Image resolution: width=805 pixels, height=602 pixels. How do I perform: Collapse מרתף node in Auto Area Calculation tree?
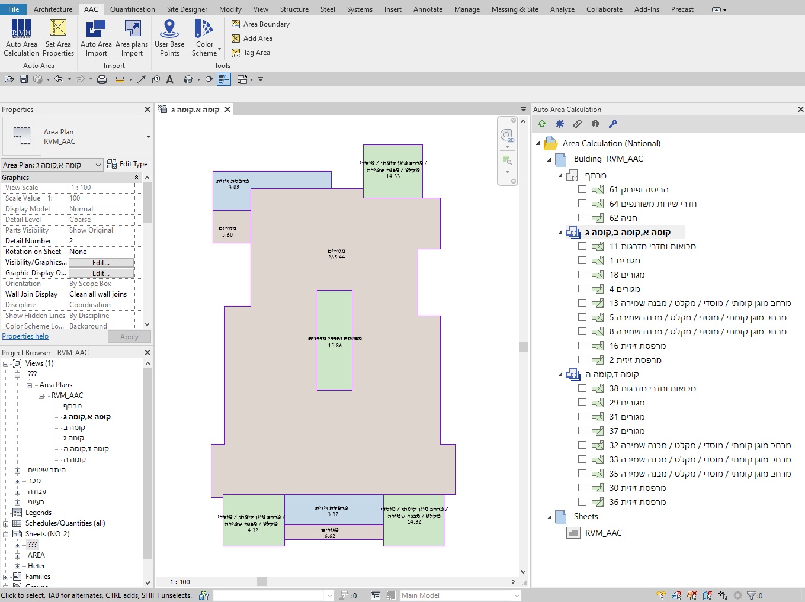click(x=560, y=175)
